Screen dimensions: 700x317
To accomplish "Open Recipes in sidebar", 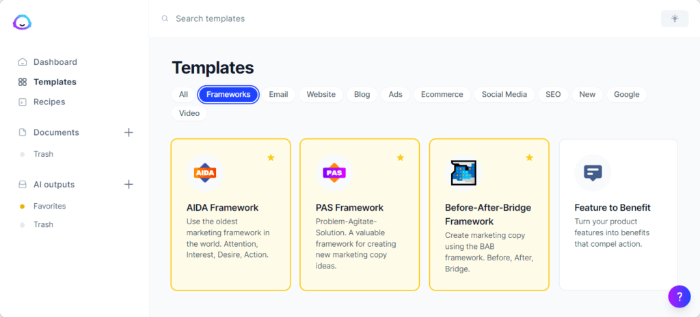I will pyautogui.click(x=49, y=102).
